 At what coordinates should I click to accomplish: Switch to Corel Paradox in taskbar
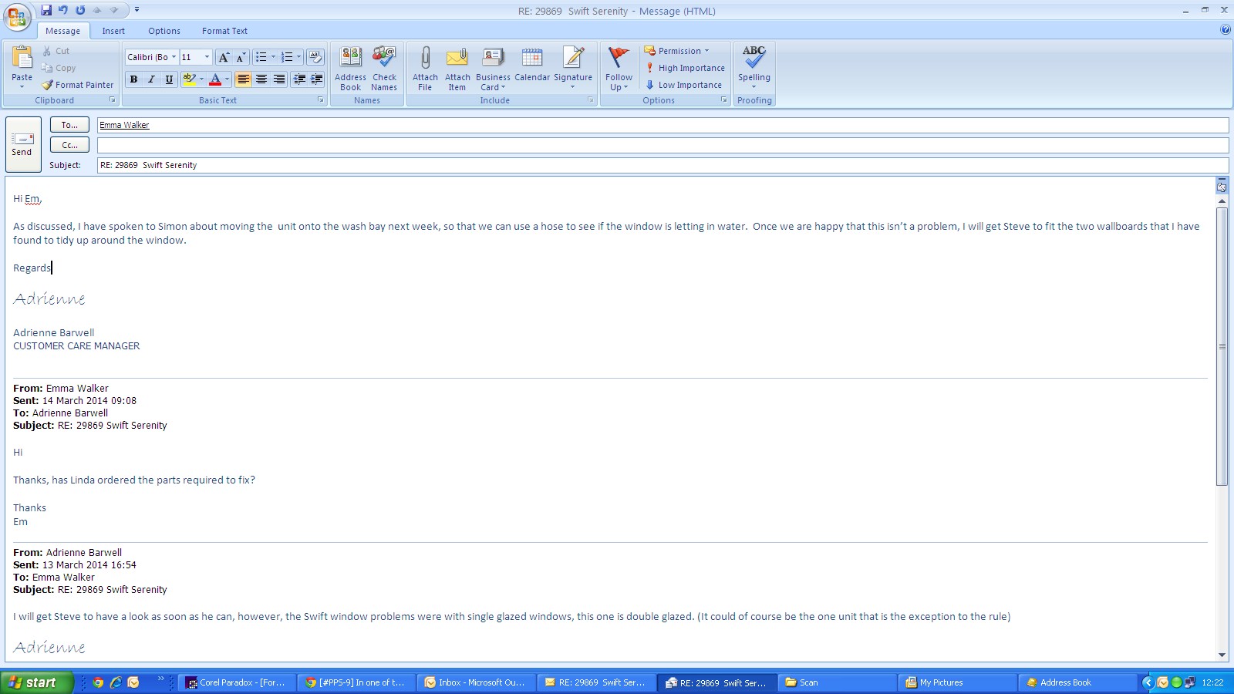(x=236, y=682)
